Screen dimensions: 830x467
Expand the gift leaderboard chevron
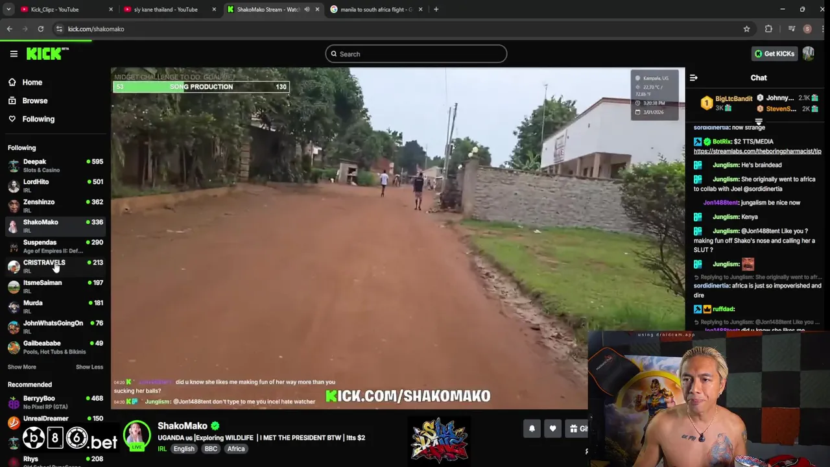(x=759, y=121)
